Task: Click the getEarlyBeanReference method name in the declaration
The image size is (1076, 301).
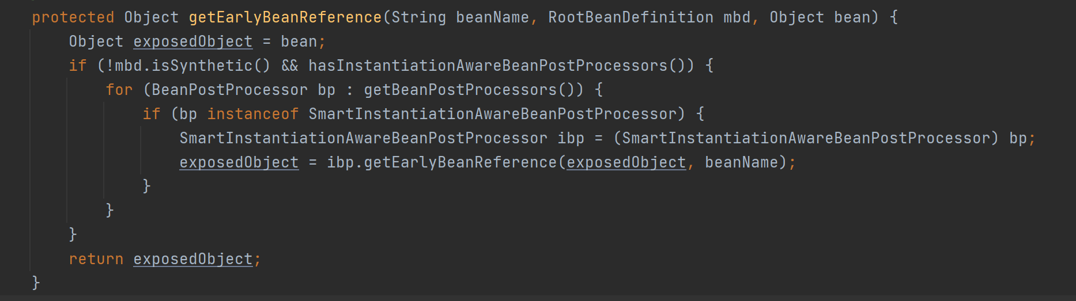Action: point(285,17)
